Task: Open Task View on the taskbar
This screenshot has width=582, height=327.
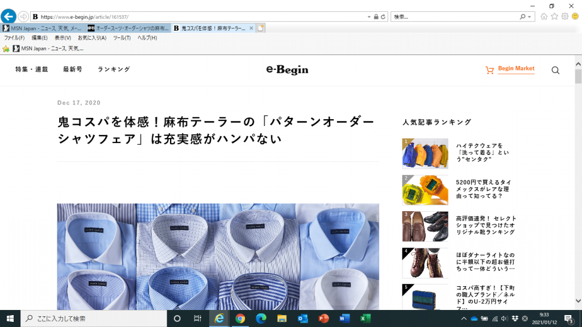Action: point(197,318)
